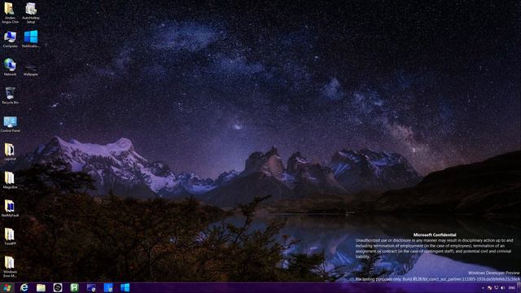Show hidden tray icons arrow
Image resolution: width=521 pixels, height=293 pixels.
pos(483,288)
